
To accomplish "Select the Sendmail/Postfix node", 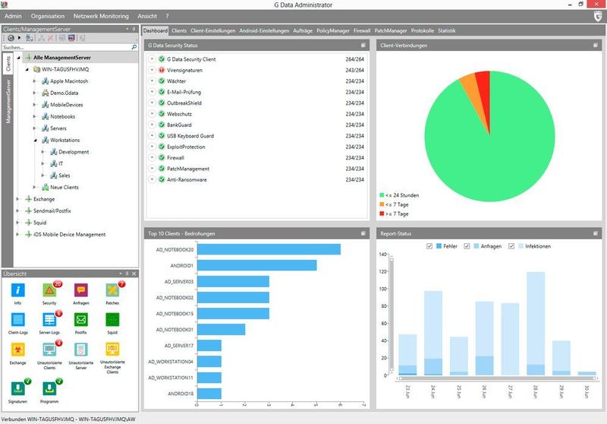I will 52,210.
